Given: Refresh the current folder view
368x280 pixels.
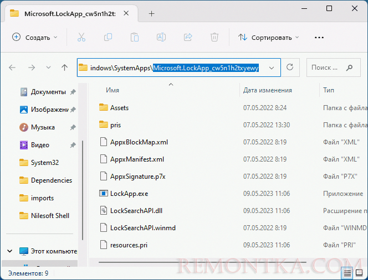Looking at the screenshot, I should (x=290, y=68).
